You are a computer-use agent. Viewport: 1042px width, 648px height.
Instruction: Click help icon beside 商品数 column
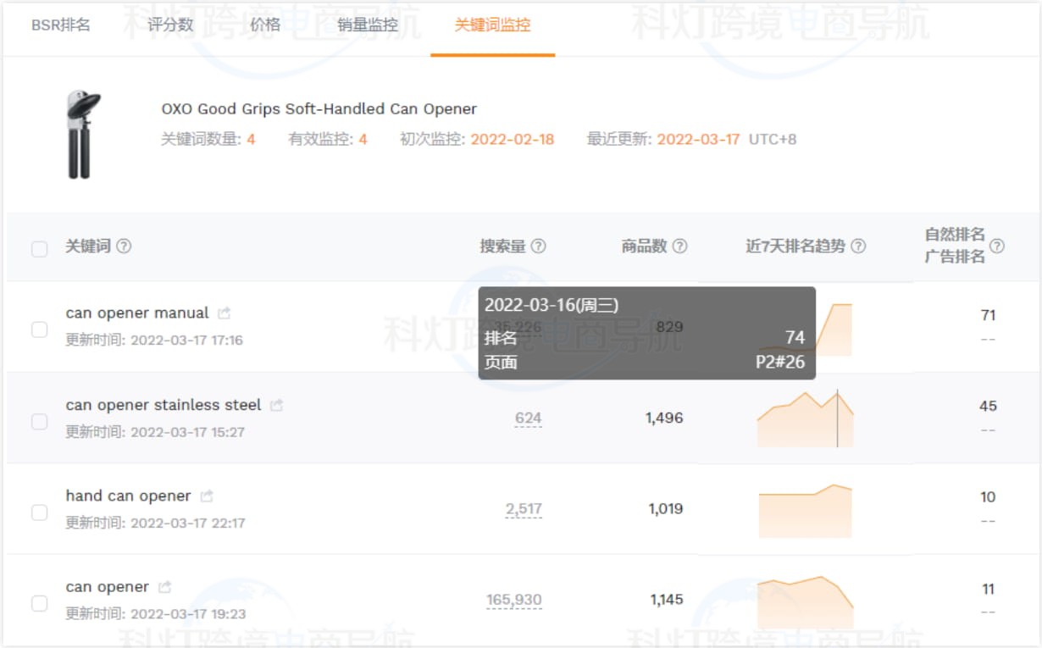(x=679, y=246)
